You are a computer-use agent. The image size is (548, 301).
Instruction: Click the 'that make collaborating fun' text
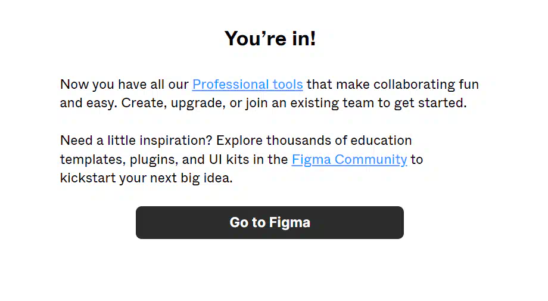coord(393,85)
